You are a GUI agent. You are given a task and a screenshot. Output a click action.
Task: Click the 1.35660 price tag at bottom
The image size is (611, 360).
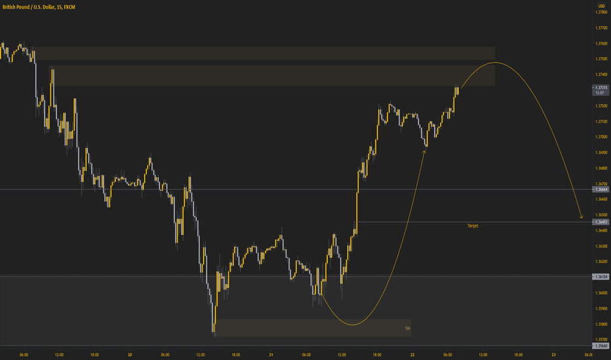601,346
